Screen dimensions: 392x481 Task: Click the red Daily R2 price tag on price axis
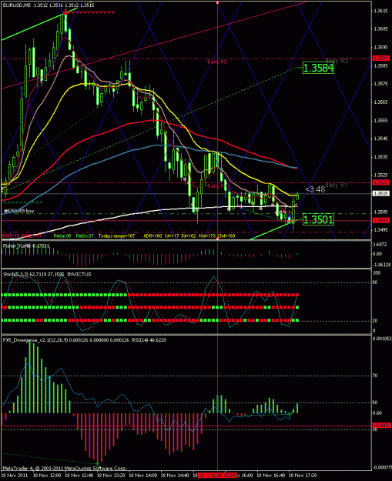(x=381, y=58)
